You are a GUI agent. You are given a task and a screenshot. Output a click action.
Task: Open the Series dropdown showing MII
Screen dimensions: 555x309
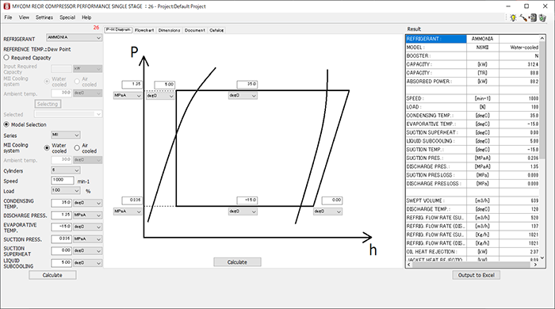tap(66, 135)
